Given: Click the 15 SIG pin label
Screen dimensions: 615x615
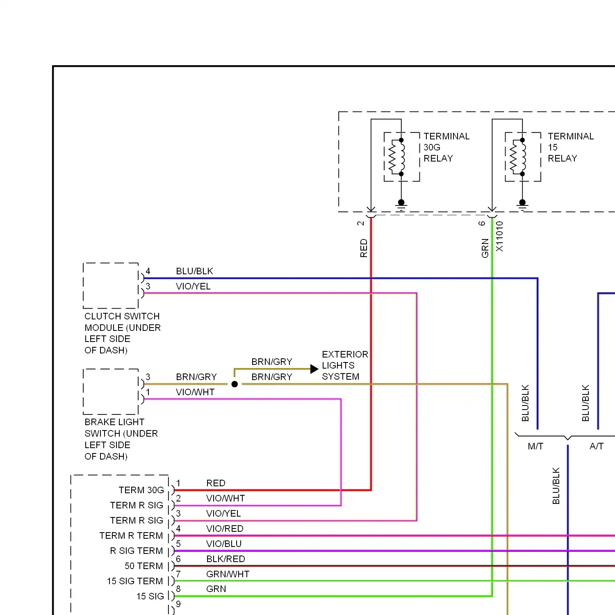Looking at the screenshot, I should pyautogui.click(x=150, y=597).
